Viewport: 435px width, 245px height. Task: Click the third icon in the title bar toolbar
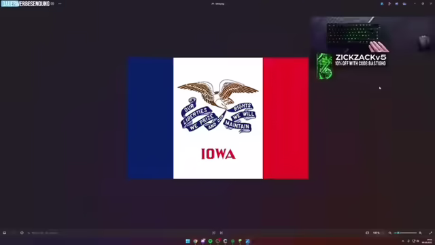point(397,3)
